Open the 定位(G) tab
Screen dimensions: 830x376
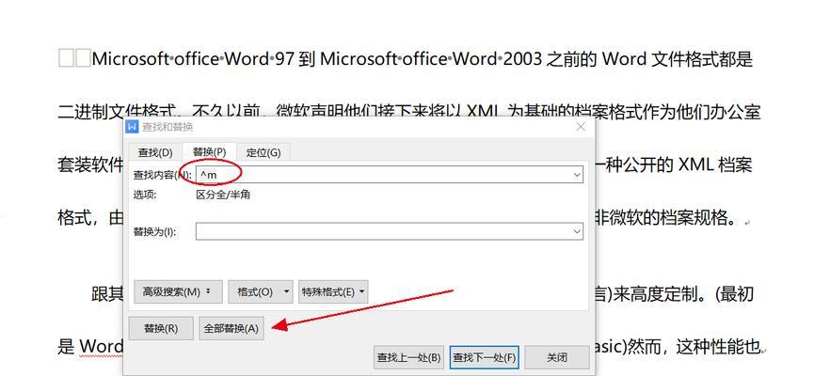pos(263,153)
